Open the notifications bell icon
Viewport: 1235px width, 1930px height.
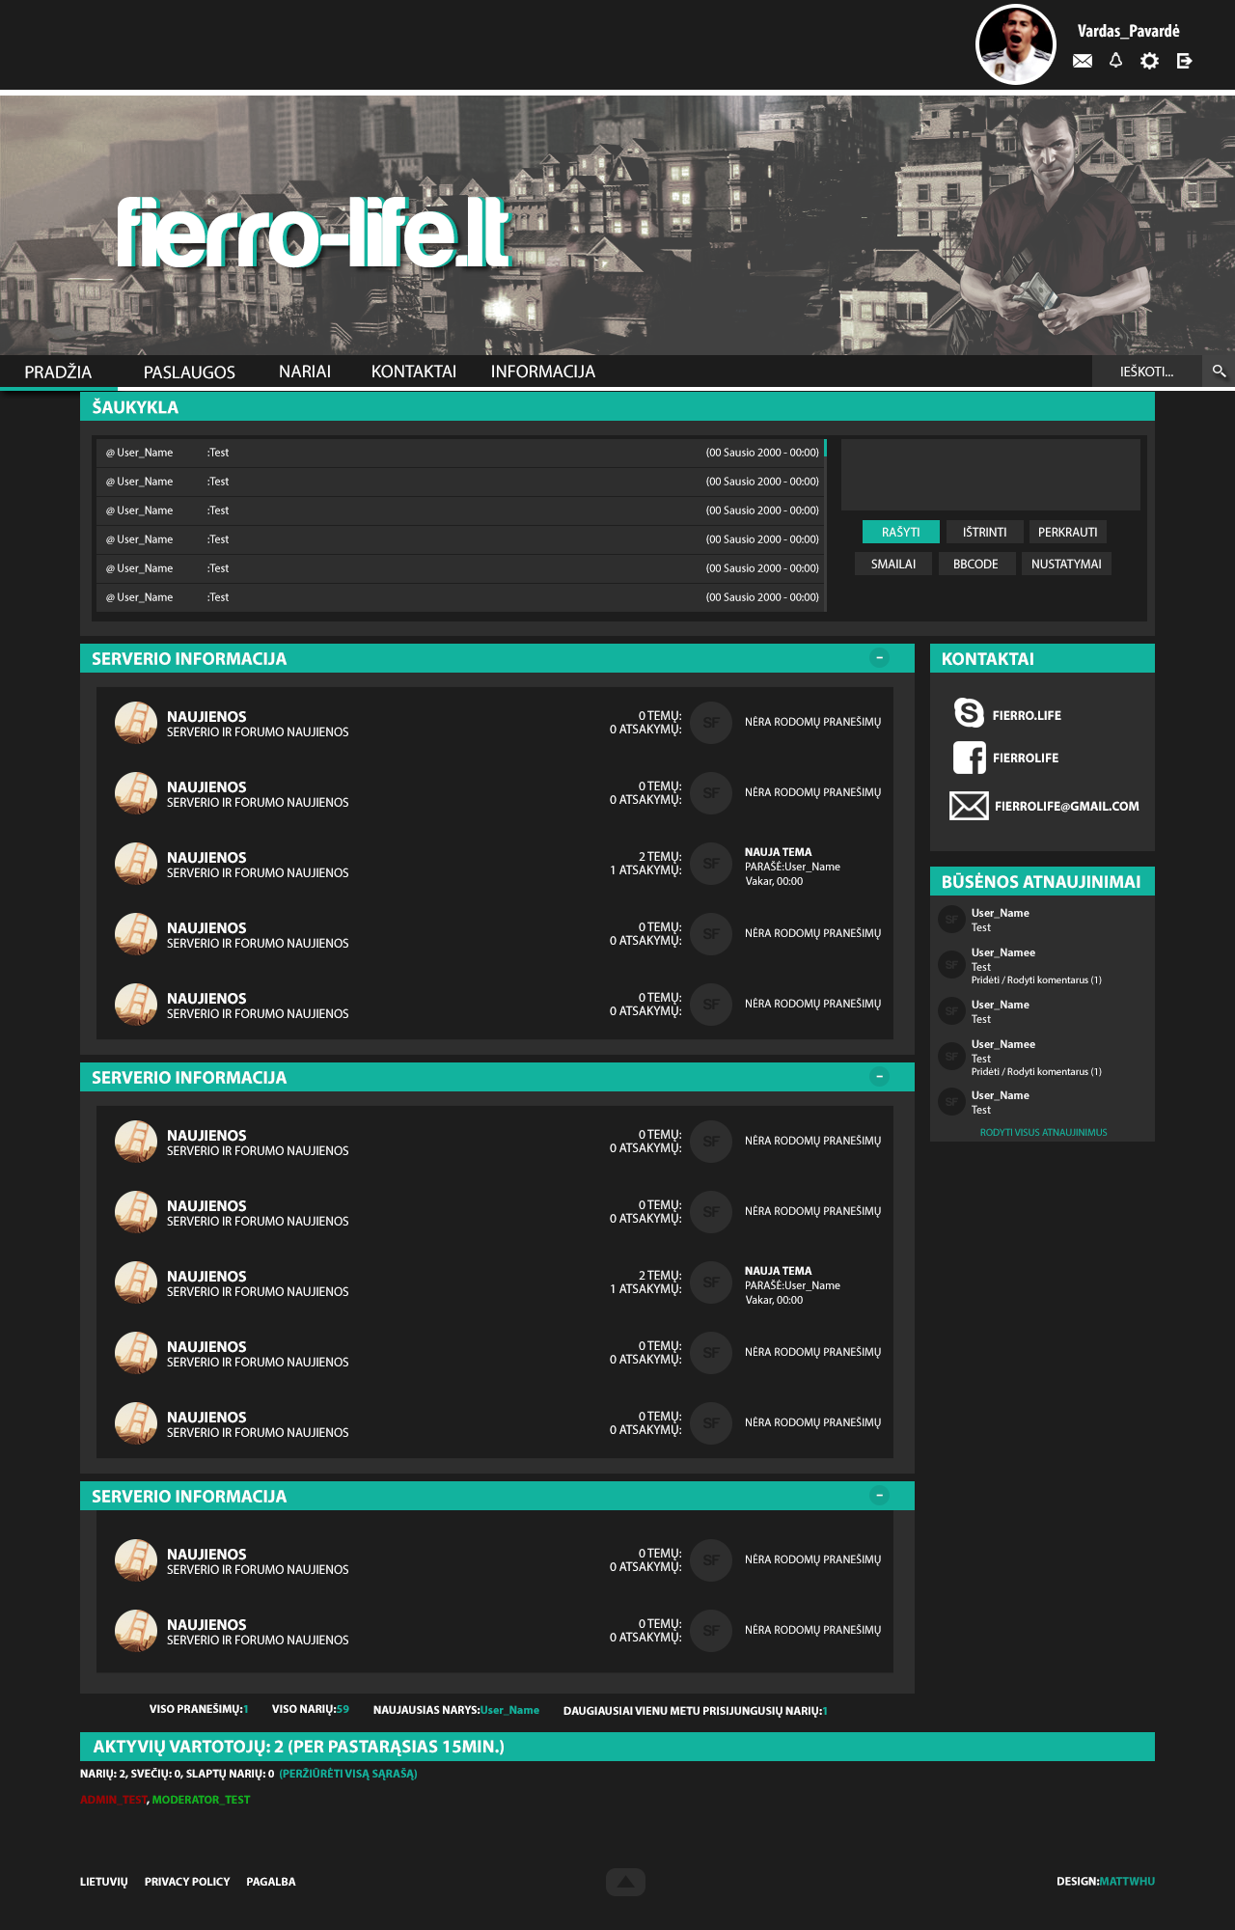pyautogui.click(x=1116, y=61)
